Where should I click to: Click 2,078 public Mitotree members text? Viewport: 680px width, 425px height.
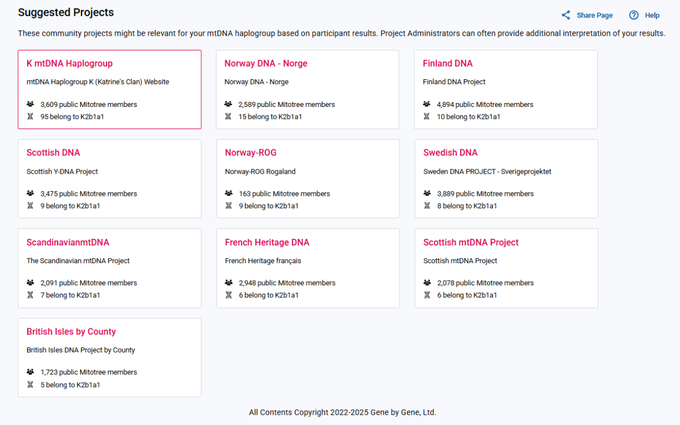coord(486,284)
